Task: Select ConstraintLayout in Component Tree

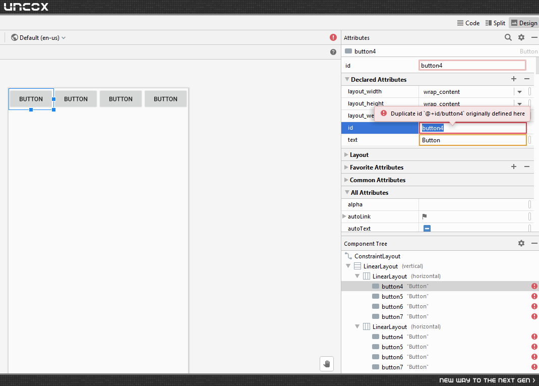Action: coord(377,256)
